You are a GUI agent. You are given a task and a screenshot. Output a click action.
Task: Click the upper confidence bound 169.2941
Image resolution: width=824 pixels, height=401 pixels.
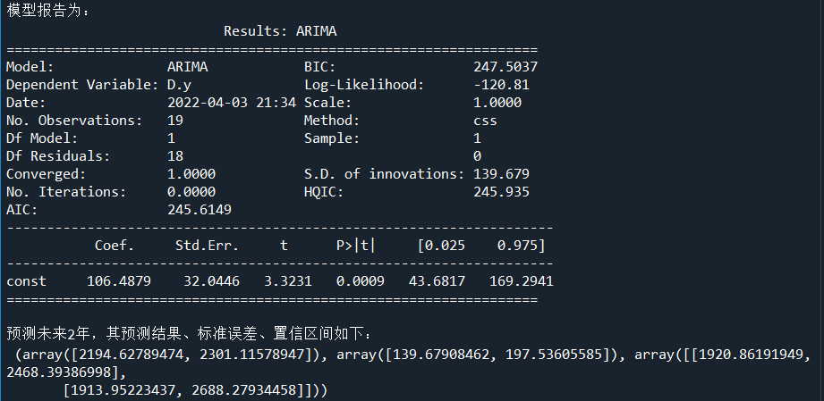(522, 281)
